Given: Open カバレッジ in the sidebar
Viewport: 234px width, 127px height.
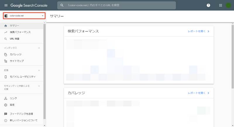Looking at the screenshot, I should [22, 54].
